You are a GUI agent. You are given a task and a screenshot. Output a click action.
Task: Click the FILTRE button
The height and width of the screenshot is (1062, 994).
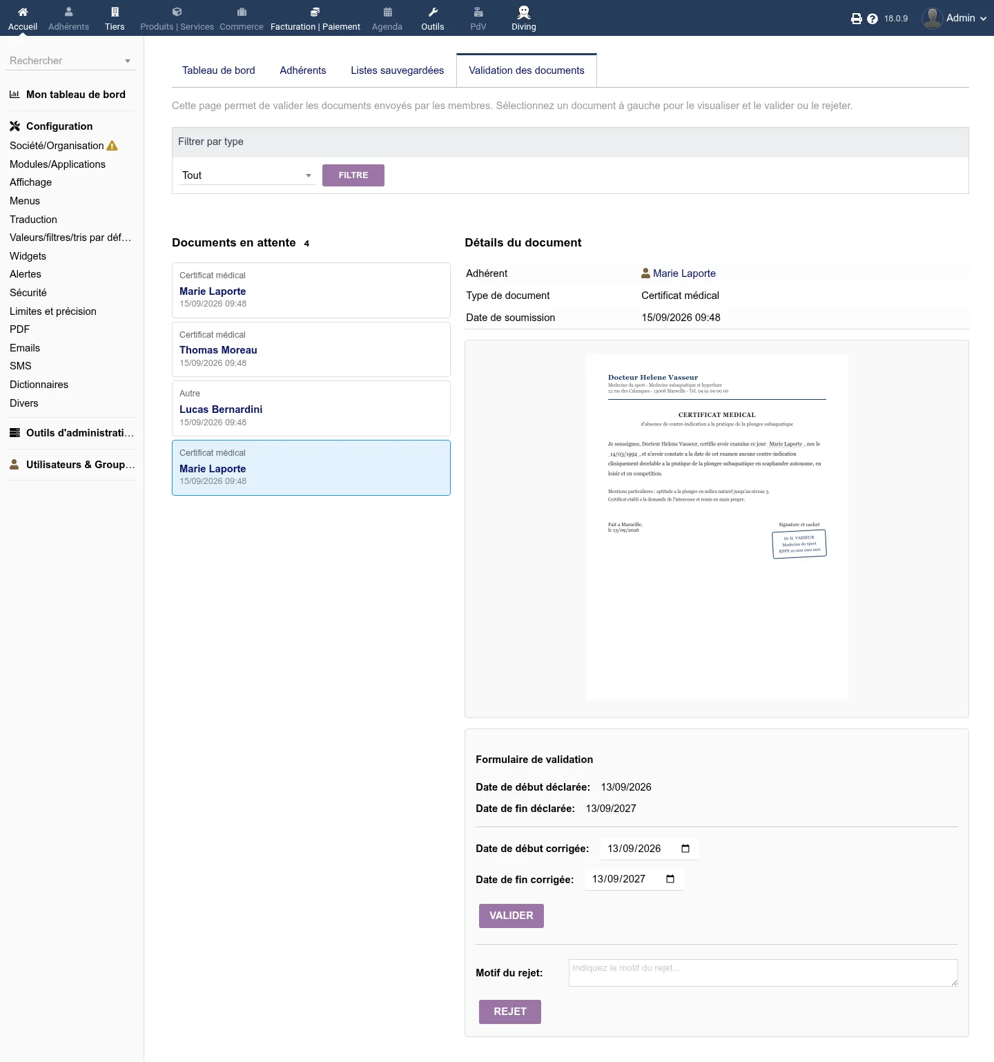(353, 175)
